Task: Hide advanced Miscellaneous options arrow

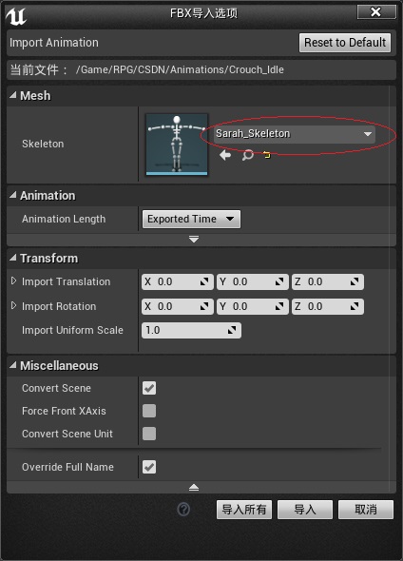Action: coord(194,487)
